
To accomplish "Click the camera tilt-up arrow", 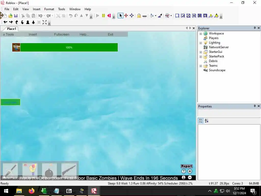I will (17, 22).
